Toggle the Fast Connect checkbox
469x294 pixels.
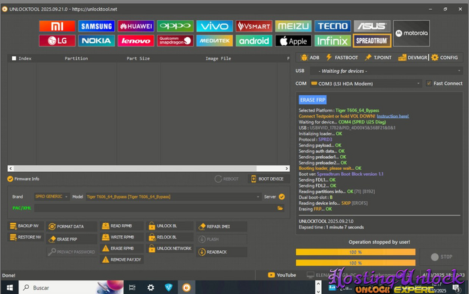point(428,84)
